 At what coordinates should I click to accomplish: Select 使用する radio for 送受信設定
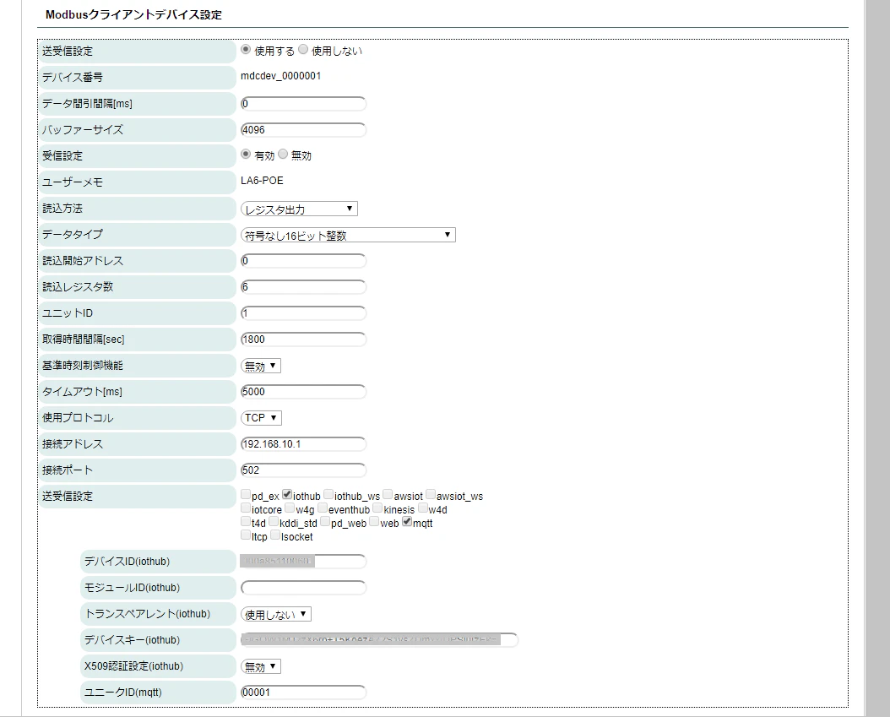tap(246, 50)
